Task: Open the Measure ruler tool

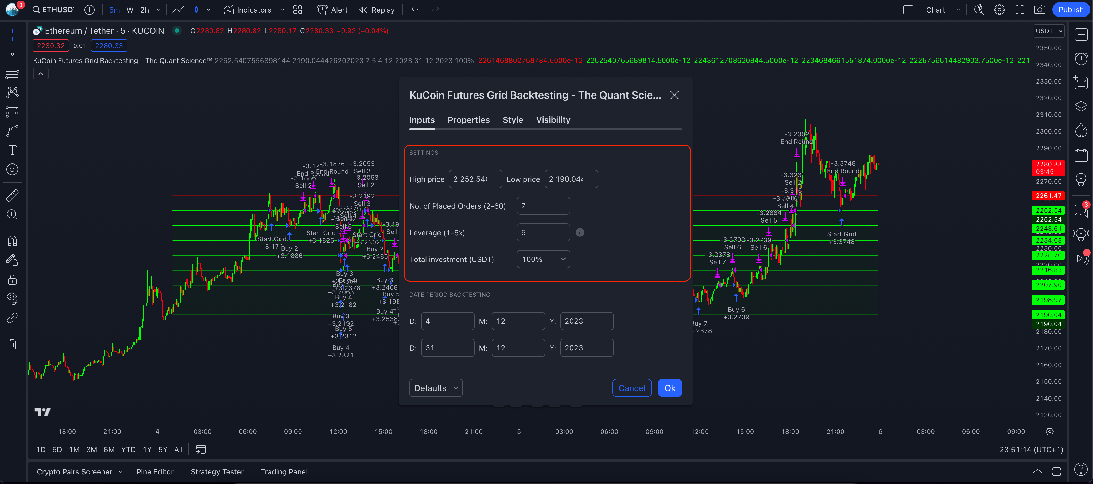Action: [12, 195]
